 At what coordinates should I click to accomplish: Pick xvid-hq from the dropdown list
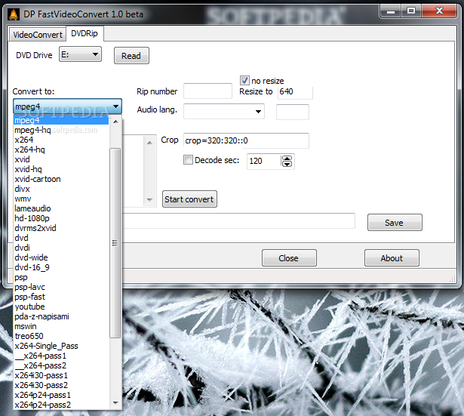(61, 169)
